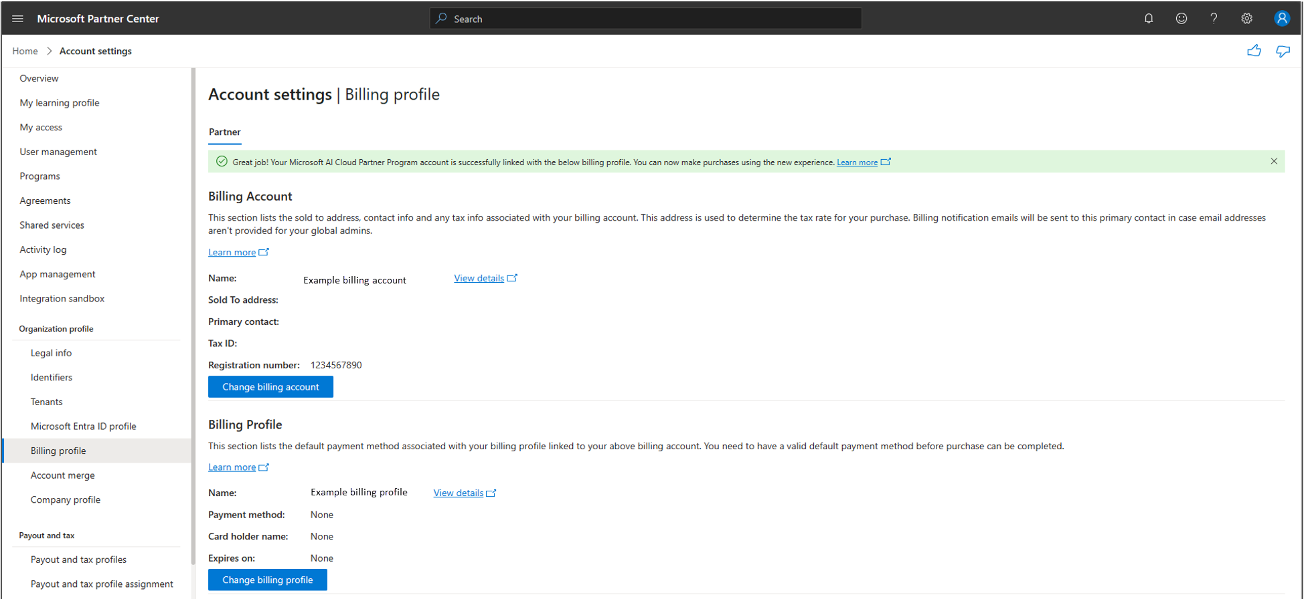The width and height of the screenshot is (1306, 599).
Task: Click the Change billing profile button
Action: (x=267, y=580)
